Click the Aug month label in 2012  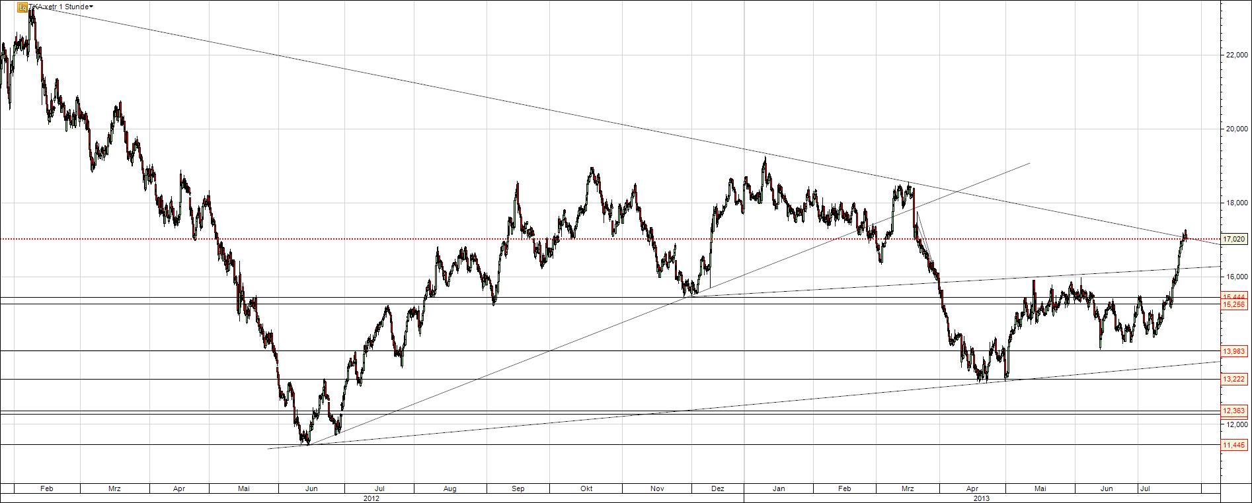pyautogui.click(x=450, y=489)
